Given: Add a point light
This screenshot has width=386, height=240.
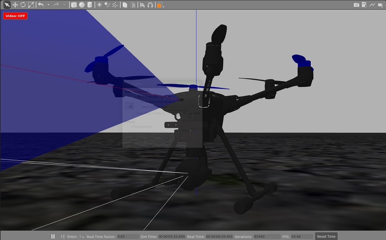Looking at the screenshot, I should pyautogui.click(x=100, y=5).
